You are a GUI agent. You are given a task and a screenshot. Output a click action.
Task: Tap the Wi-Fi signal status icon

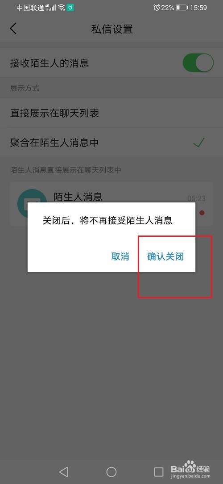point(61,8)
